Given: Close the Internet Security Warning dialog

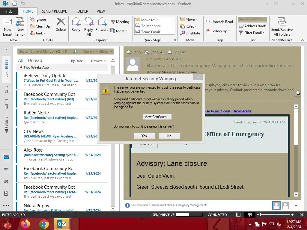Looking at the screenshot, I should tap(198, 78).
